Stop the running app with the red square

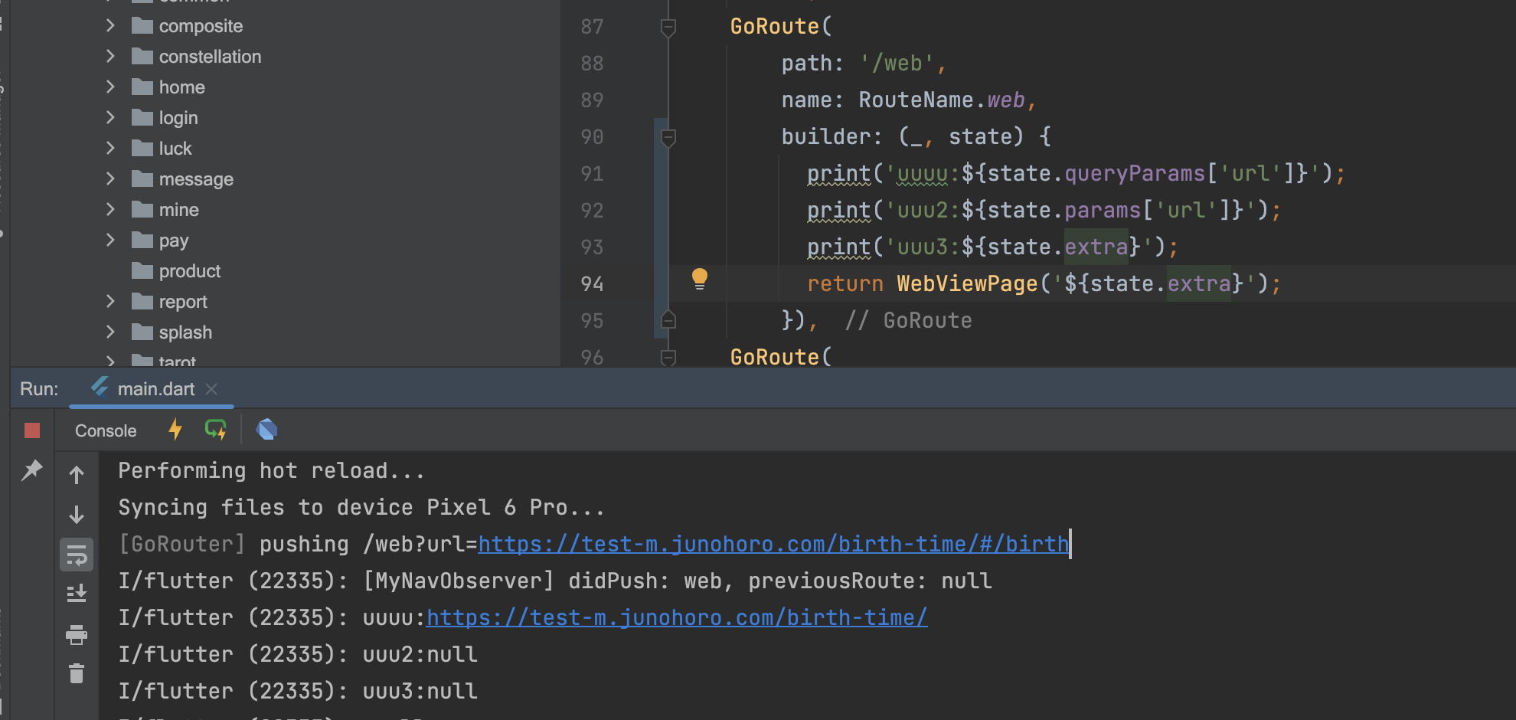(x=31, y=430)
